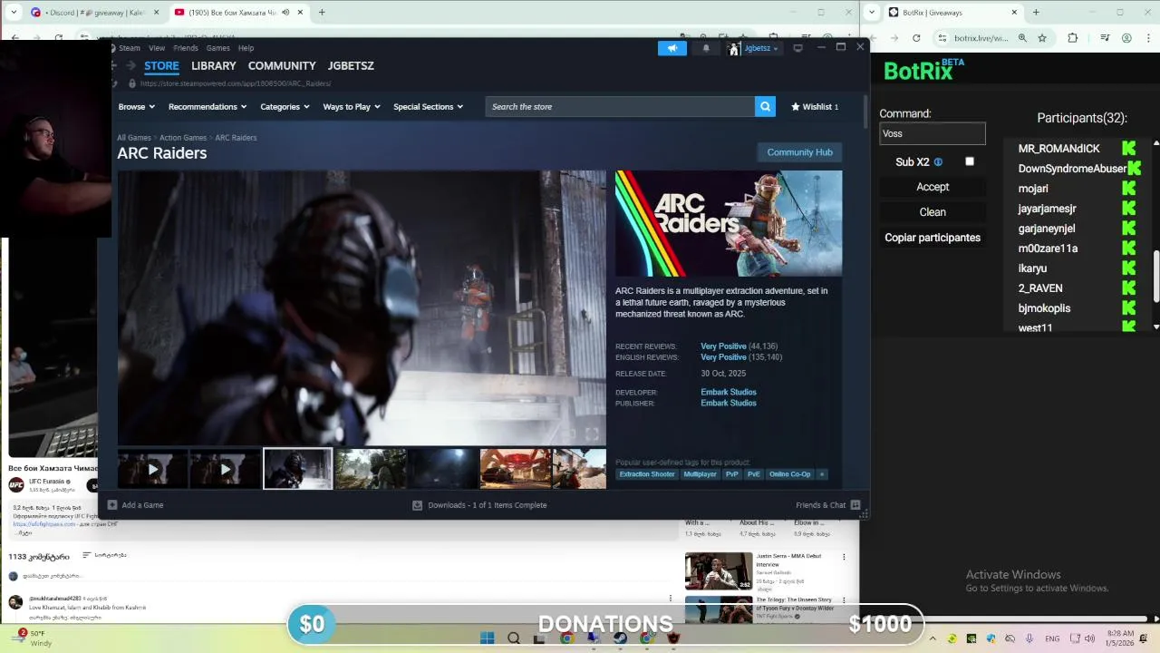The height and width of the screenshot is (653, 1160).
Task: Open new tab in the YouTube browser window
Action: click(x=322, y=13)
